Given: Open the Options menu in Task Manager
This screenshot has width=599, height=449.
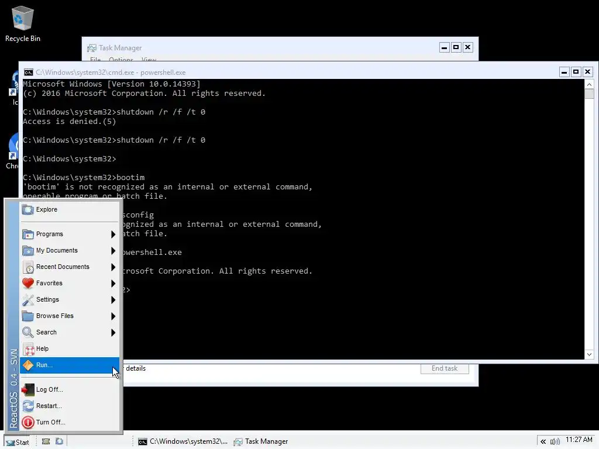Looking at the screenshot, I should pos(121,59).
